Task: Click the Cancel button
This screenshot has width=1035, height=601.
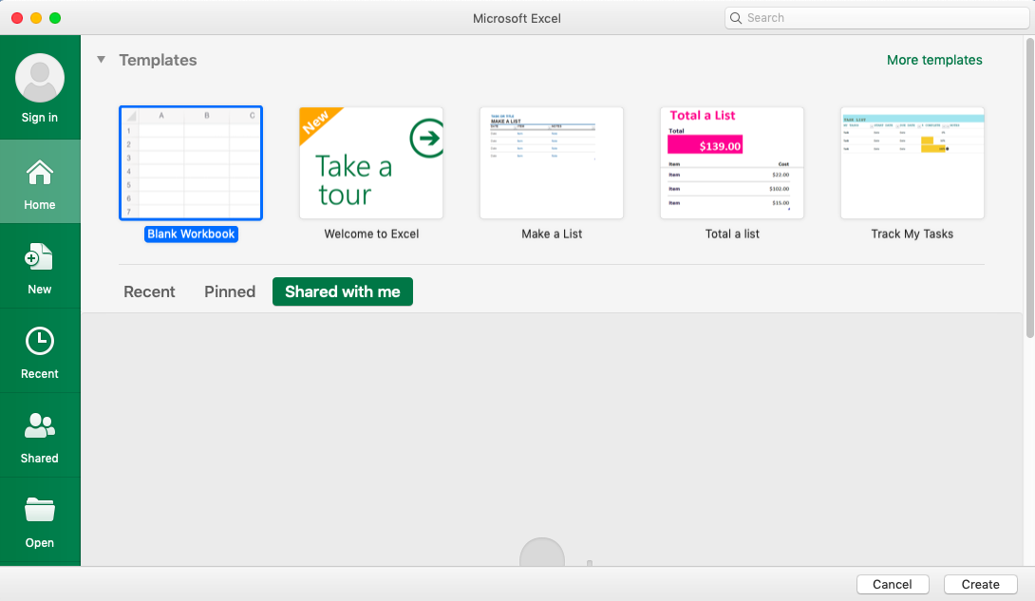Action: click(893, 585)
